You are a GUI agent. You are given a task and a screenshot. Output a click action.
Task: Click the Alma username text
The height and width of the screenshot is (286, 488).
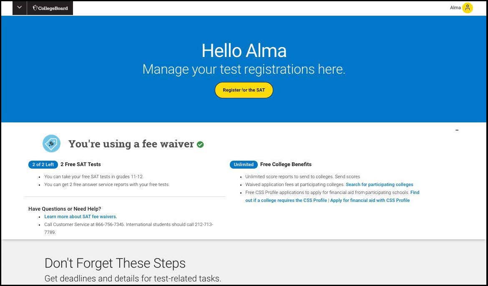(455, 8)
